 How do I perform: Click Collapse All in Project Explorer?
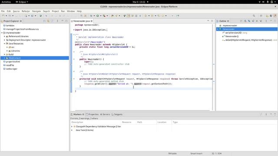coord(44,21)
